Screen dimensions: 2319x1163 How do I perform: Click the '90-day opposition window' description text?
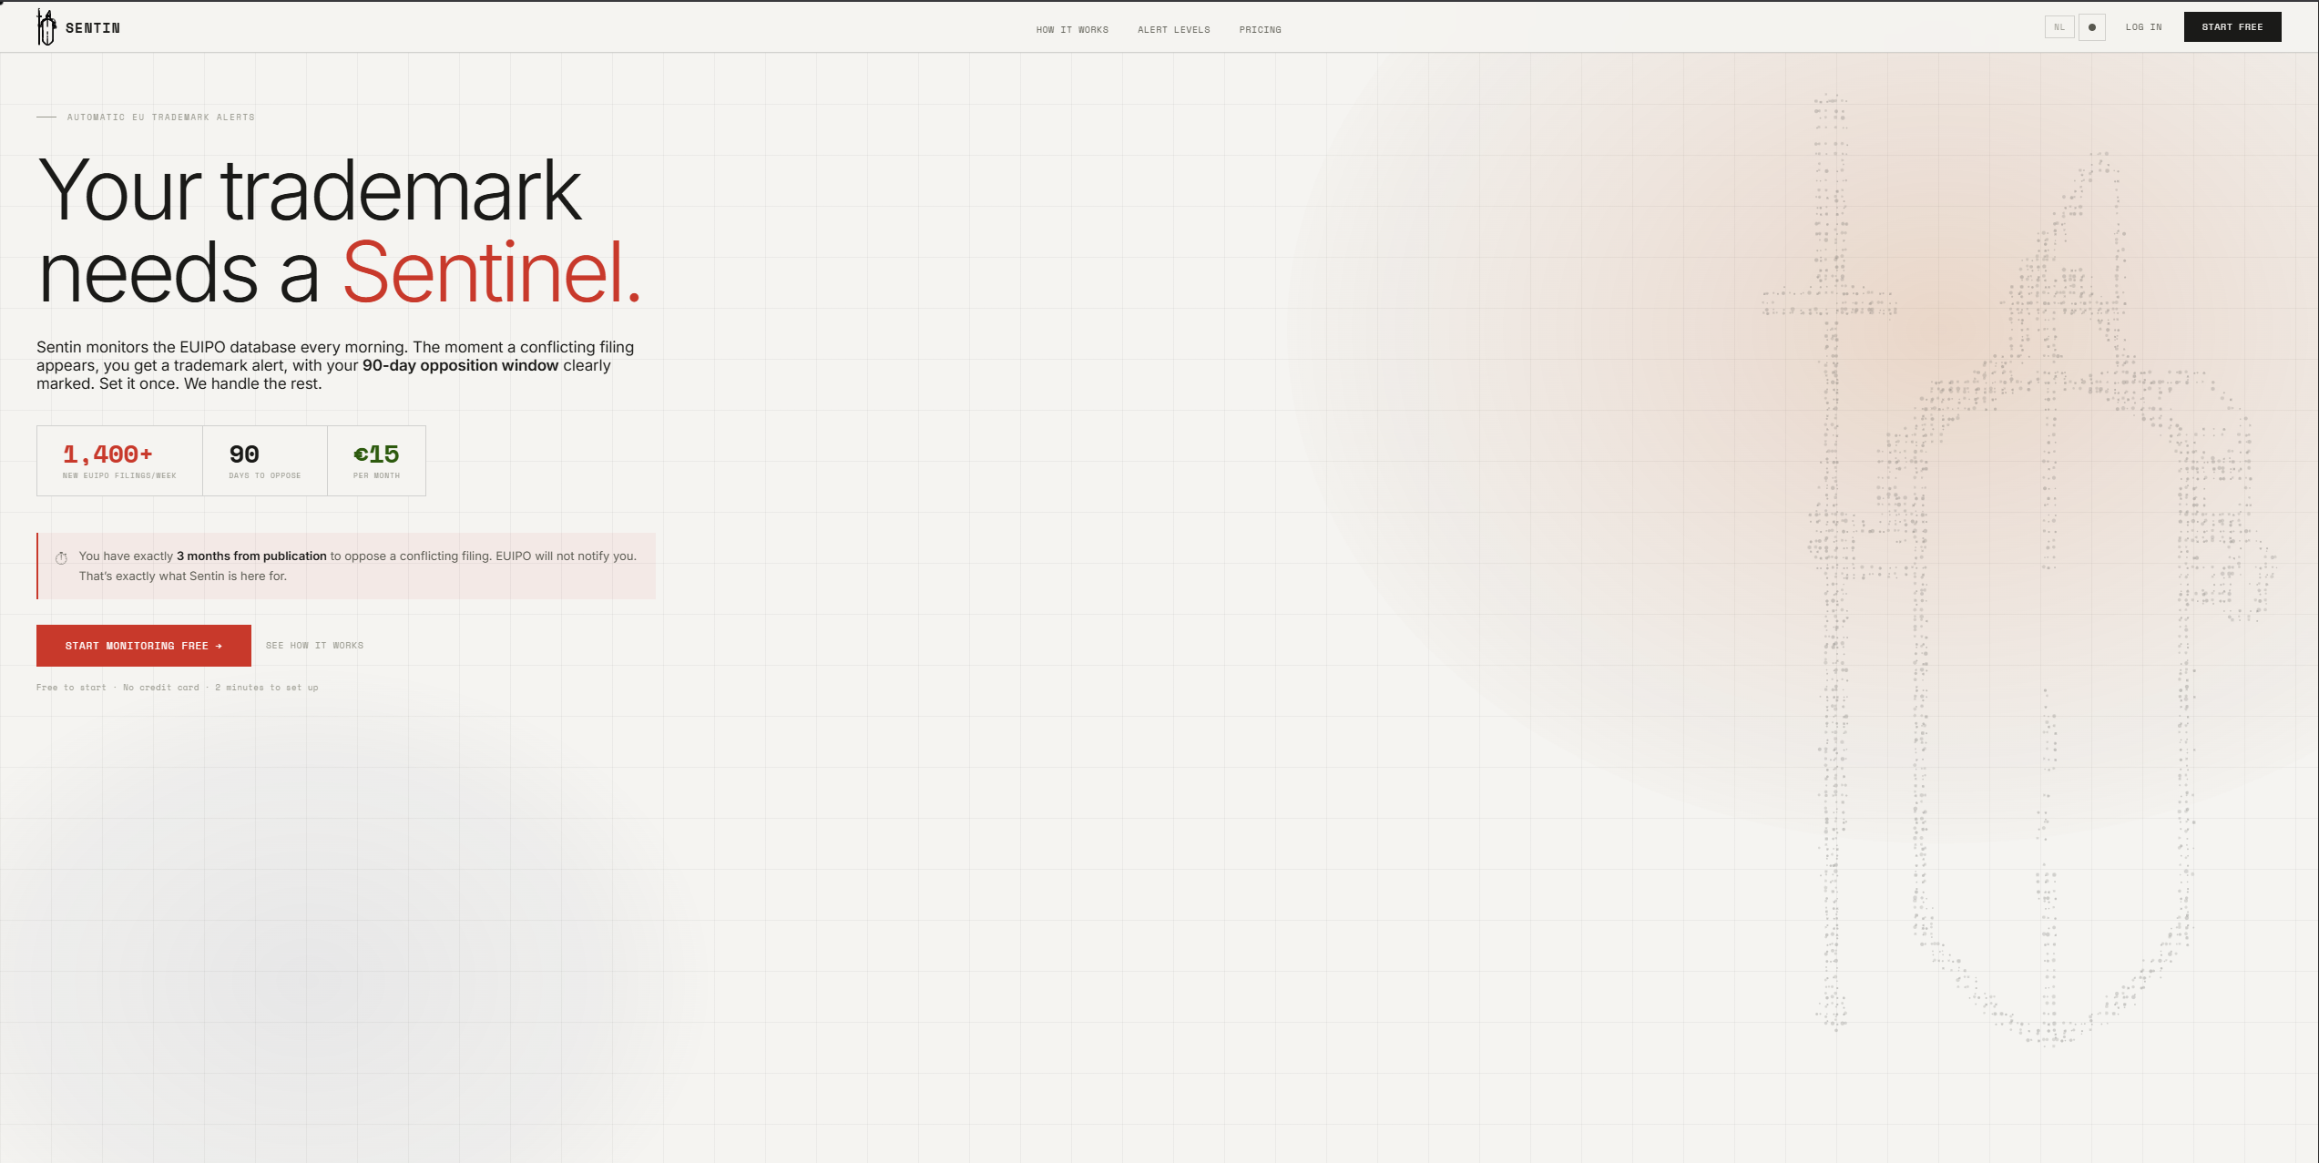(461, 365)
